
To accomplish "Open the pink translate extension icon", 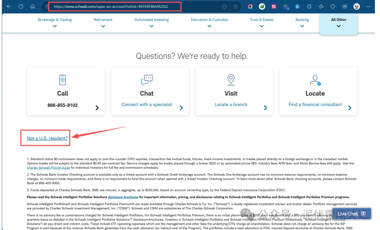I will 274,7.
